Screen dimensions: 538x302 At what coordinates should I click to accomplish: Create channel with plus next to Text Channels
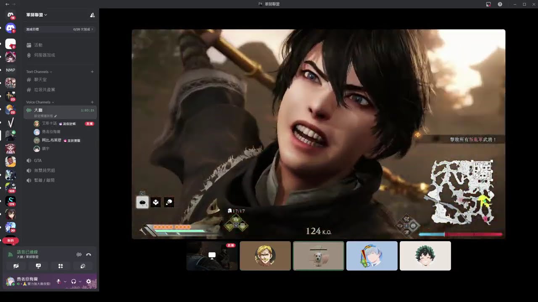(x=92, y=72)
